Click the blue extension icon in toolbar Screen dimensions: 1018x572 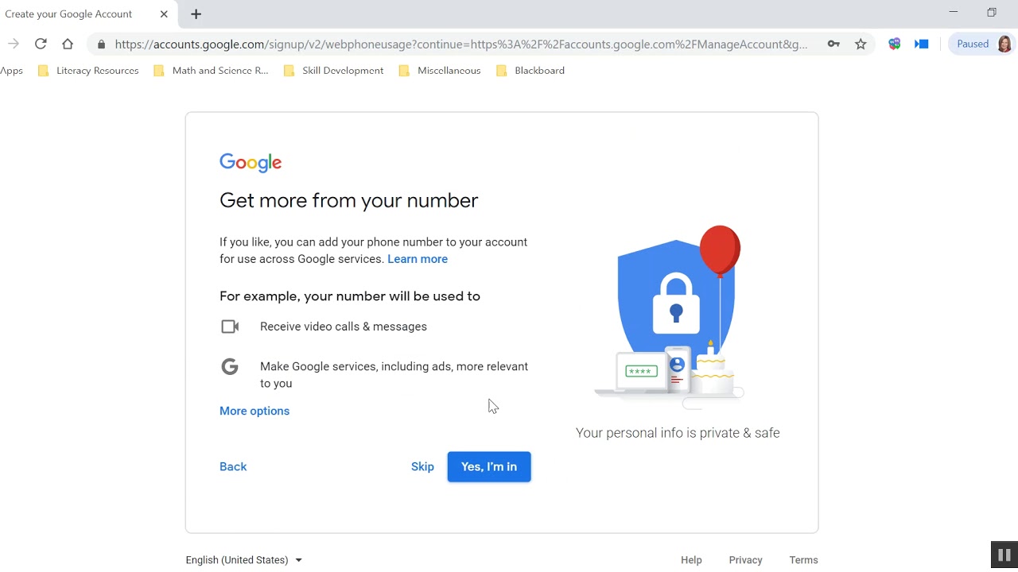point(922,44)
